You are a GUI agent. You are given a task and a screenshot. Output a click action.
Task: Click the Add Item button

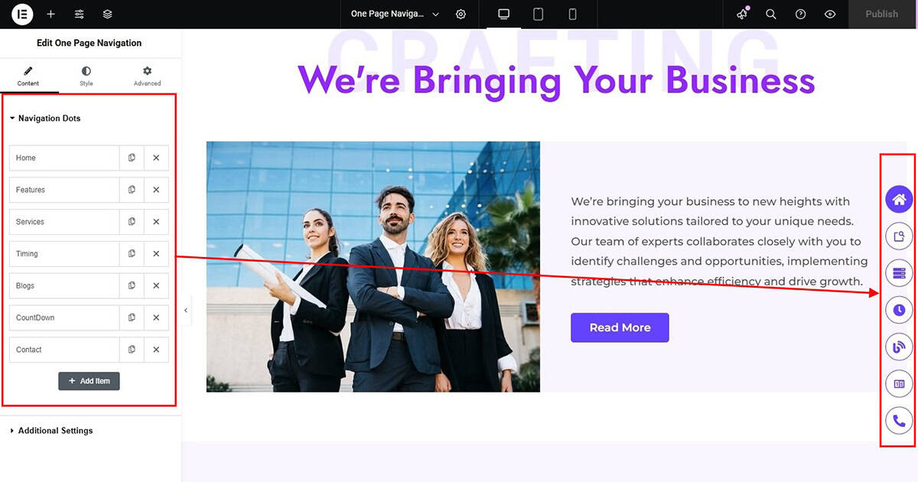pyautogui.click(x=89, y=381)
